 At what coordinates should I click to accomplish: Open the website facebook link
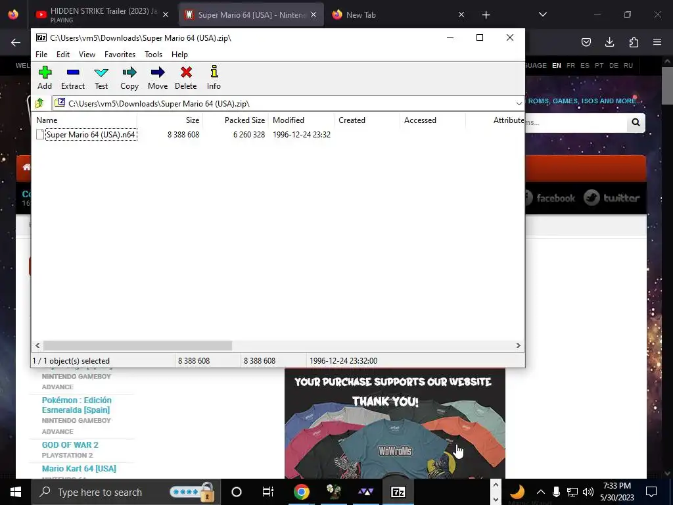click(x=550, y=198)
